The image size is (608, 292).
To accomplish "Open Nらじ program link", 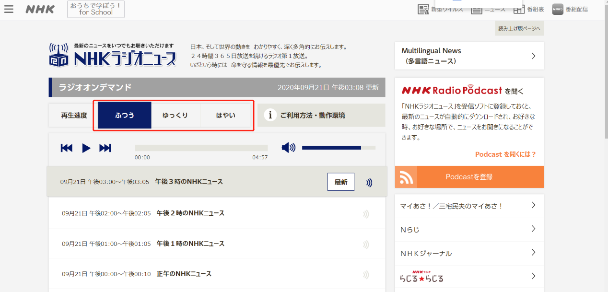I will [469, 230].
